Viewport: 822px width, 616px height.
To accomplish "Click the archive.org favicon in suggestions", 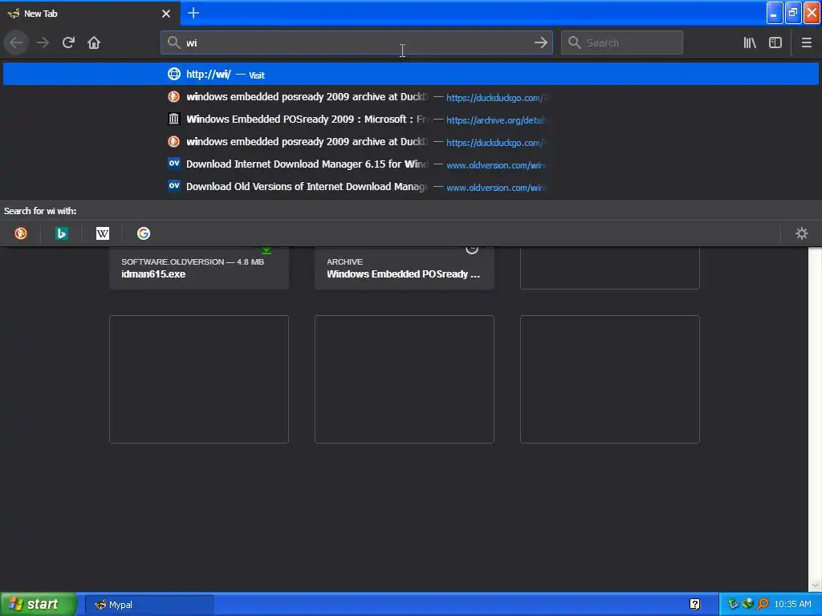I will [173, 120].
